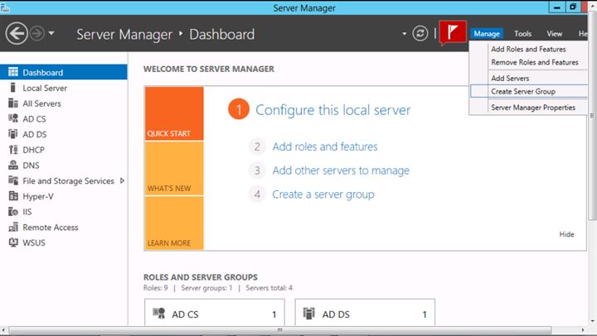Click the DNS role icon
Viewport: 597px width, 336px height.
(x=13, y=165)
